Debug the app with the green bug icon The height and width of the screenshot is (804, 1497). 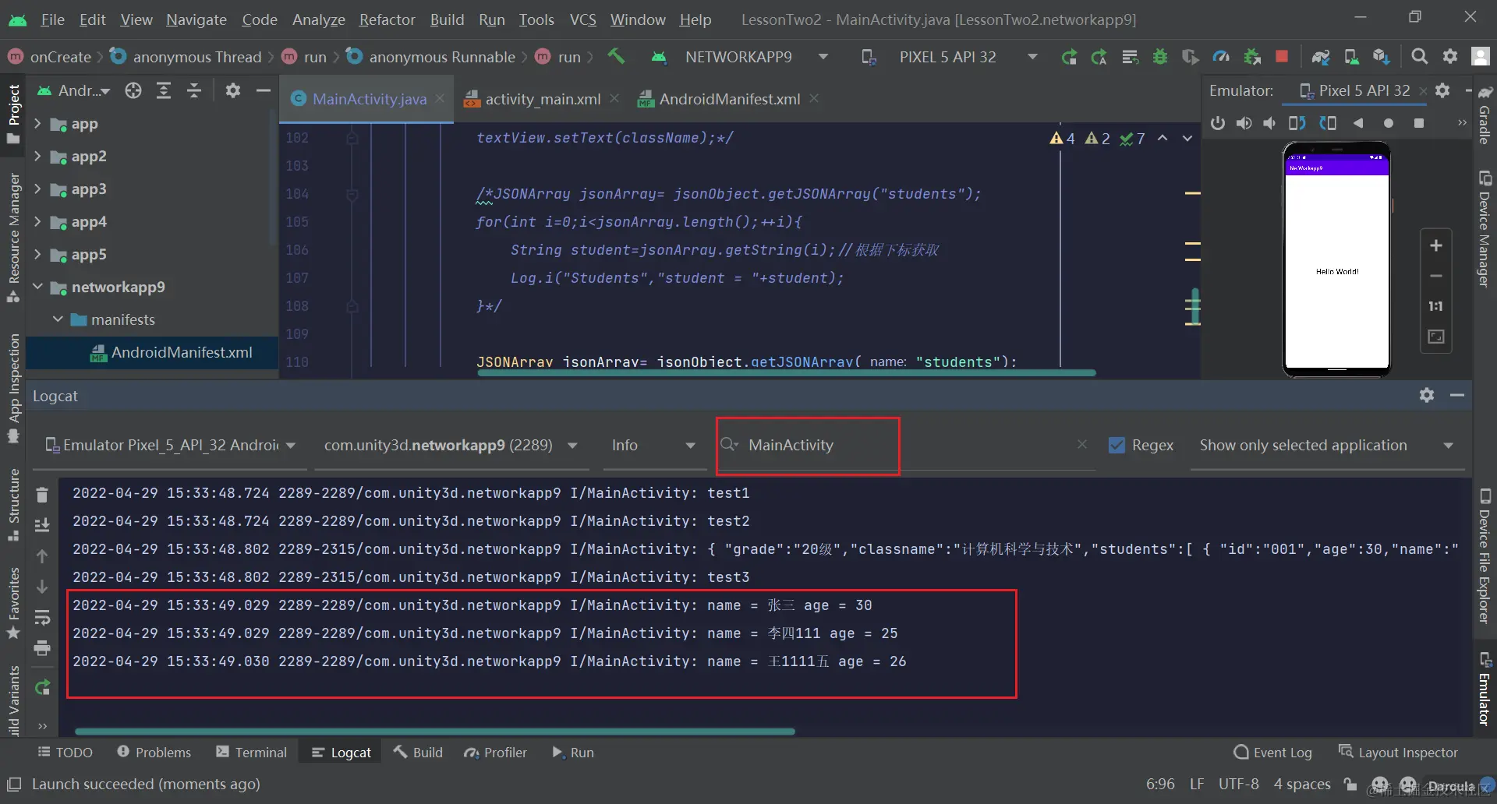point(1160,56)
